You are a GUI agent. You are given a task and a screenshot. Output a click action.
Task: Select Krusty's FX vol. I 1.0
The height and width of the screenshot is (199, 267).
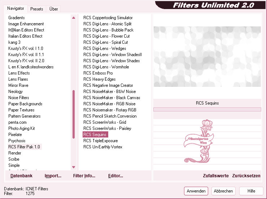pyautogui.click(x=26, y=48)
